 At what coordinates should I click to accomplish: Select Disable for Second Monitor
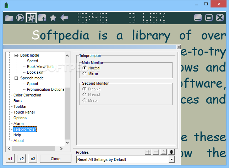[92, 89]
